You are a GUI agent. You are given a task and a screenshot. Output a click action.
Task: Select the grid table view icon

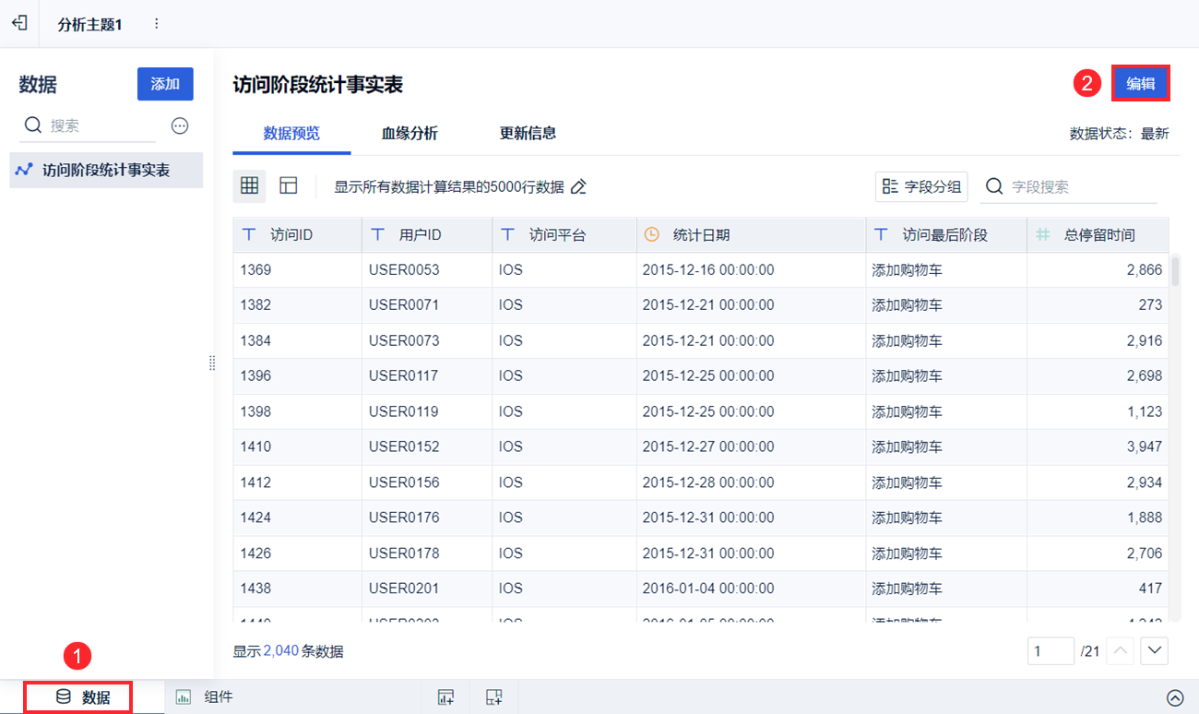[x=249, y=185]
